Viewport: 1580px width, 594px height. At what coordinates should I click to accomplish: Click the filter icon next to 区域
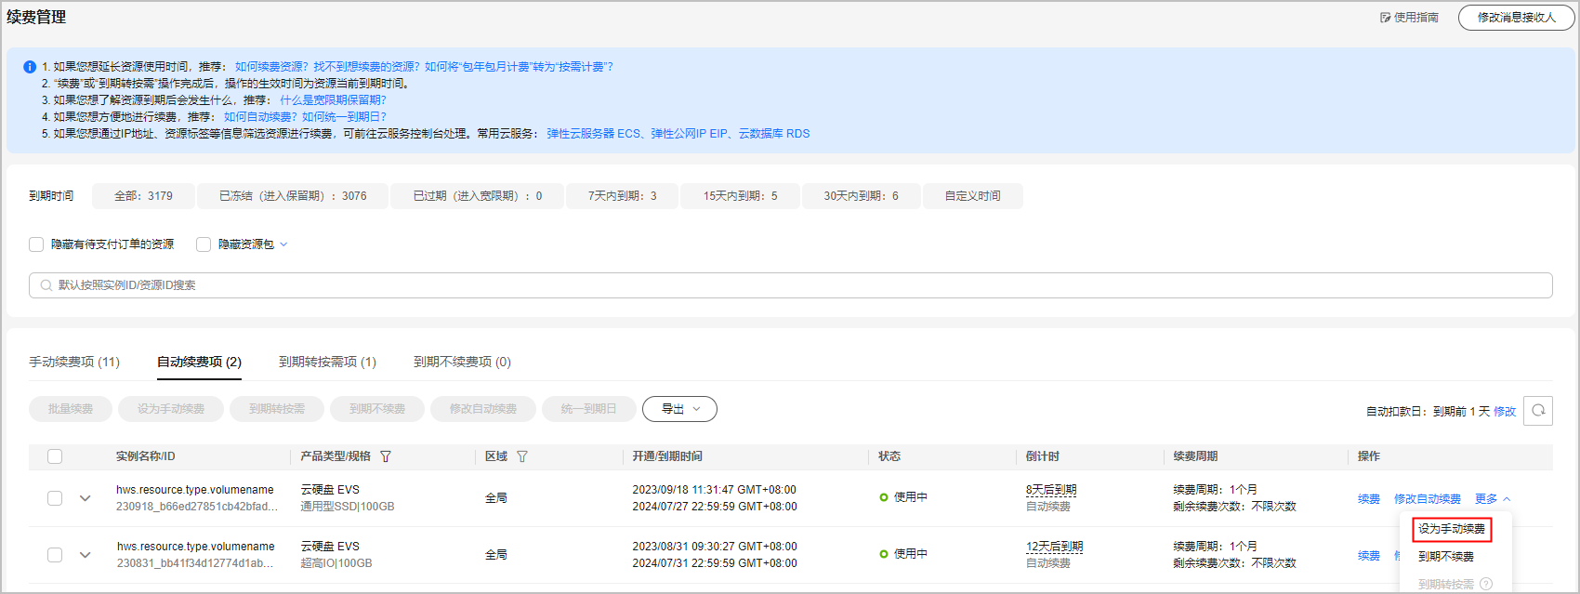pyautogui.click(x=522, y=456)
